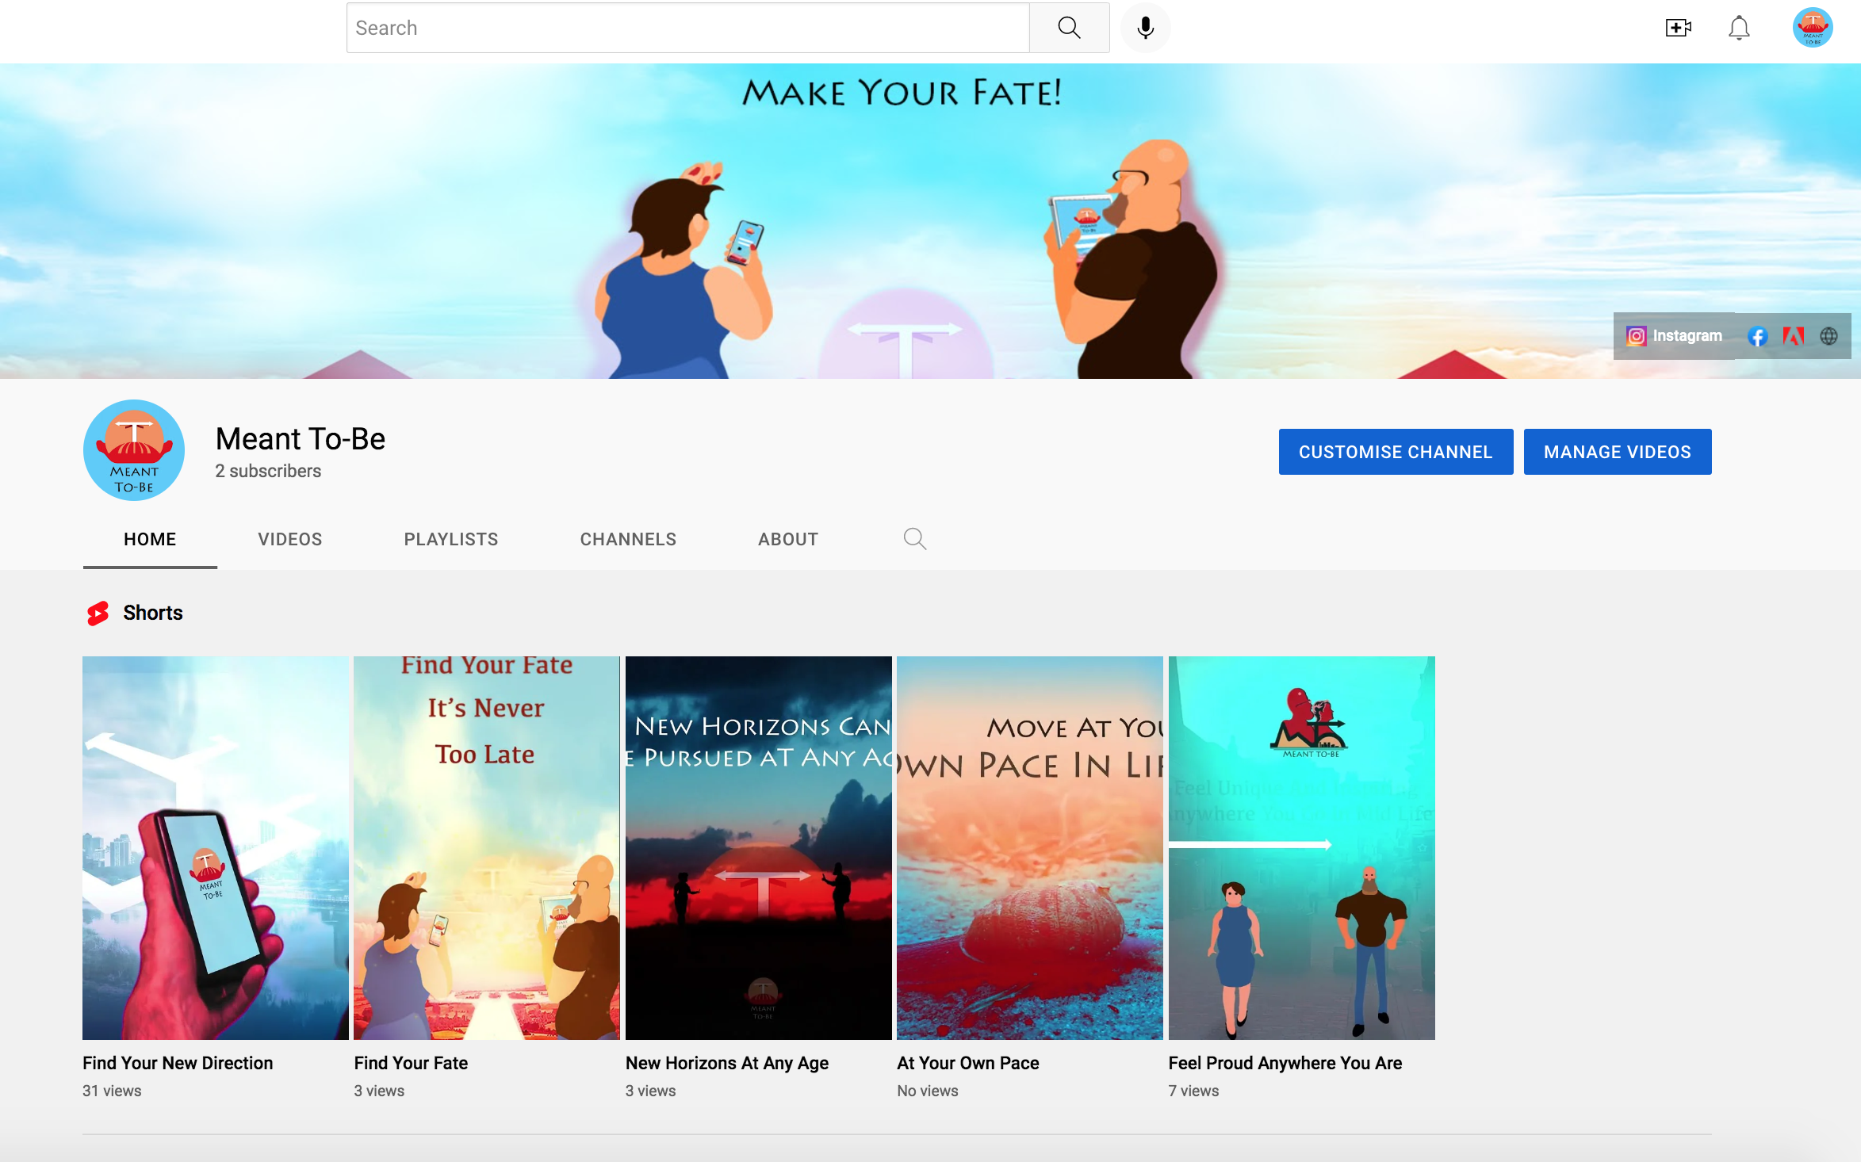Click the Manage Videos button
Image resolution: width=1861 pixels, height=1162 pixels.
(x=1618, y=452)
